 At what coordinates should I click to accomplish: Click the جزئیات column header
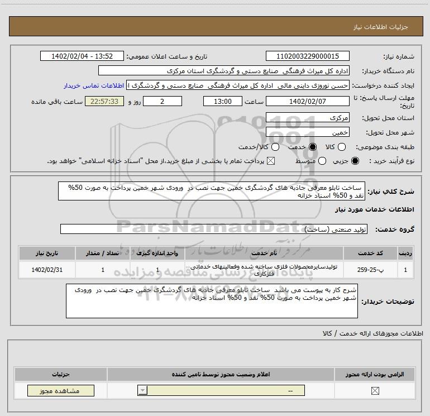tap(61, 374)
